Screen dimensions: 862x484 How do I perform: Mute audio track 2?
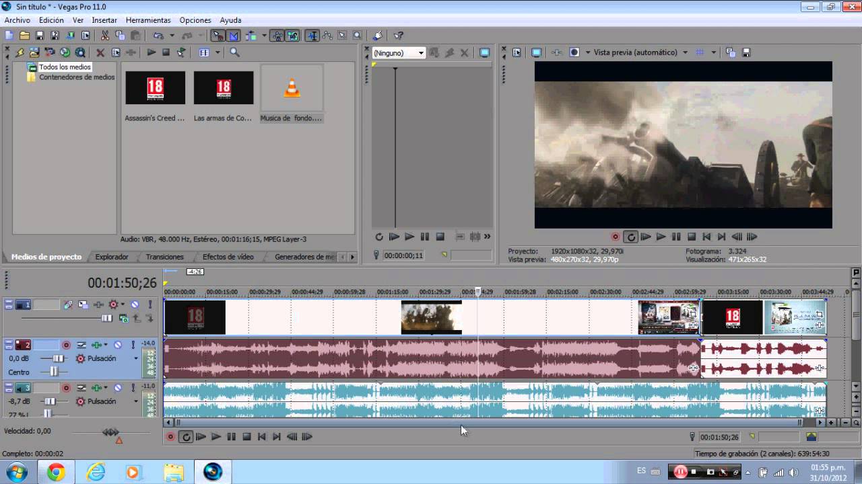point(117,345)
